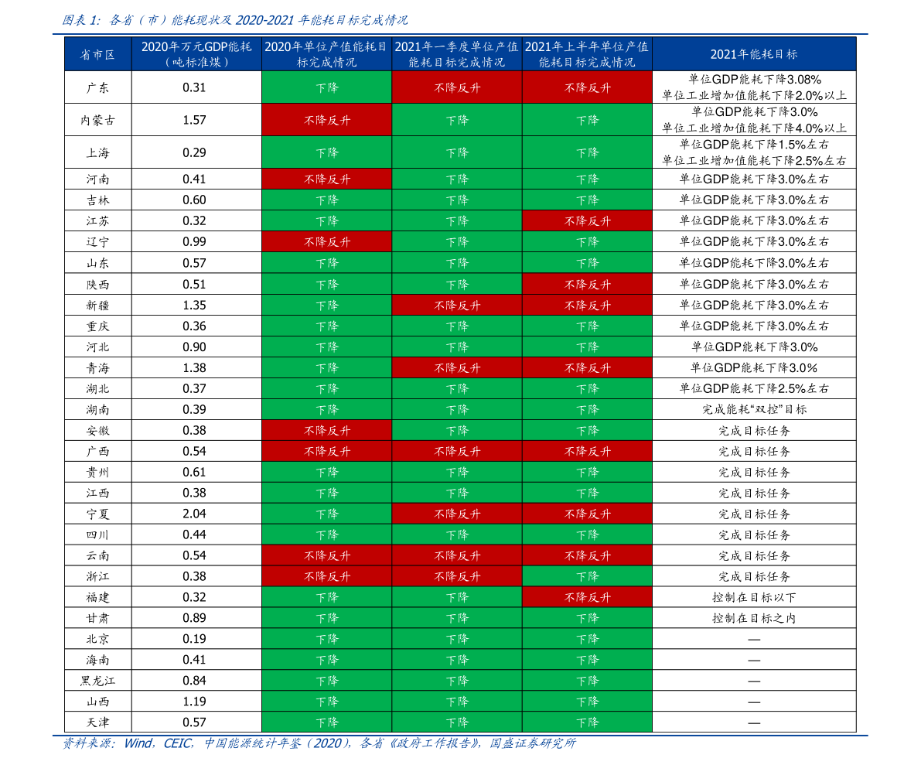Select the value '0.84' for 黑龙江

pos(194,681)
